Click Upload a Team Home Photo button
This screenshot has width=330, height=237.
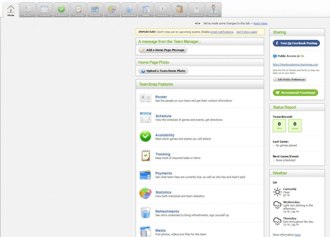pos(163,71)
